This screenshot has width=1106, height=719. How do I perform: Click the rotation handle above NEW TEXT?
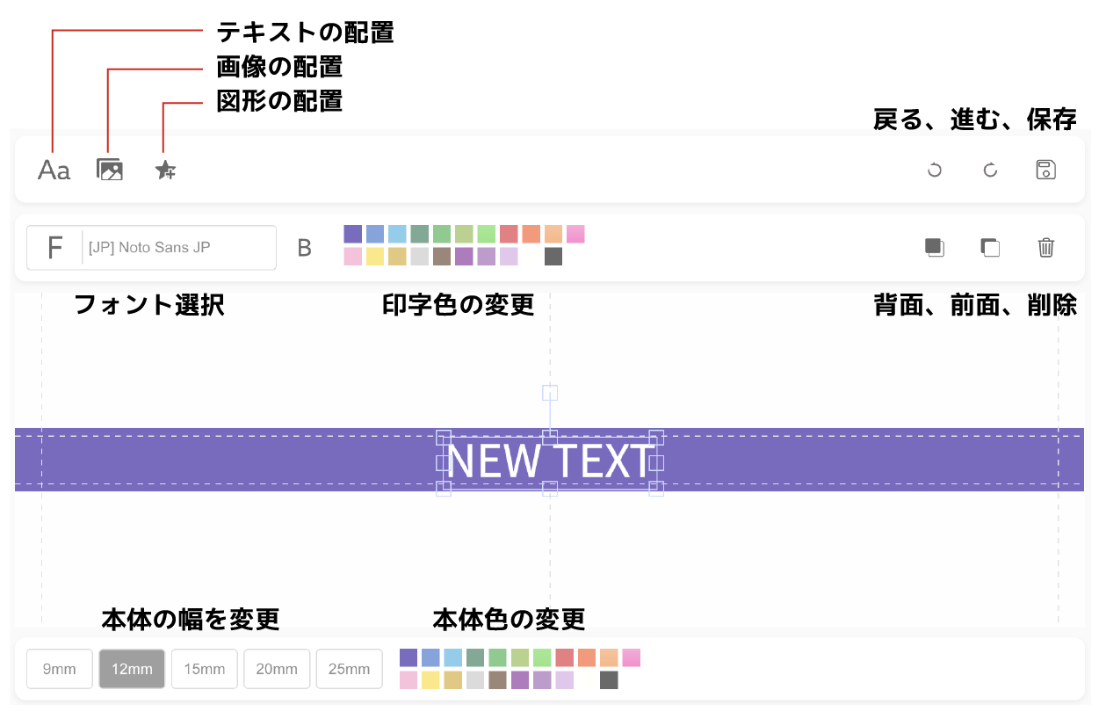[550, 392]
